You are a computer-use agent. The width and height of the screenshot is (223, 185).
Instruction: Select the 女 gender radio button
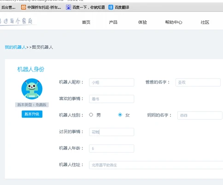(120, 115)
